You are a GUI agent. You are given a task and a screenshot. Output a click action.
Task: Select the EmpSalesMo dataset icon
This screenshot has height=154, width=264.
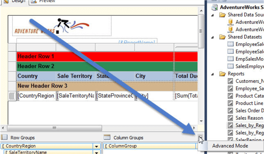(x=230, y=59)
